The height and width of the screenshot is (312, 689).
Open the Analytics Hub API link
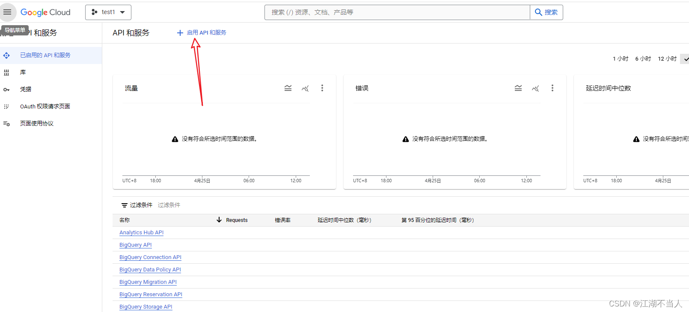[141, 233]
